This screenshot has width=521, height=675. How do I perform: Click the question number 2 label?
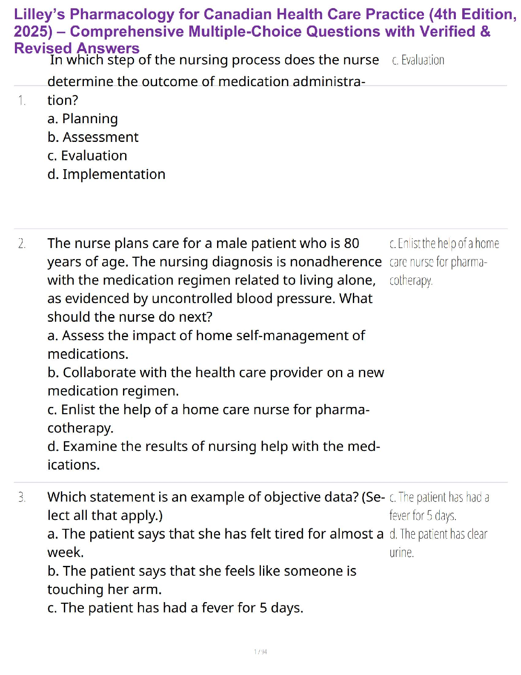[22, 244]
